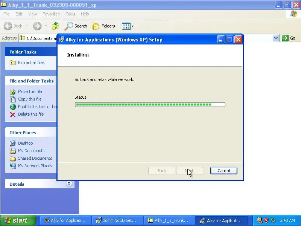This screenshot has height=226, width=301.
Task: Click the Extract all files zip icon
Action: (13, 63)
